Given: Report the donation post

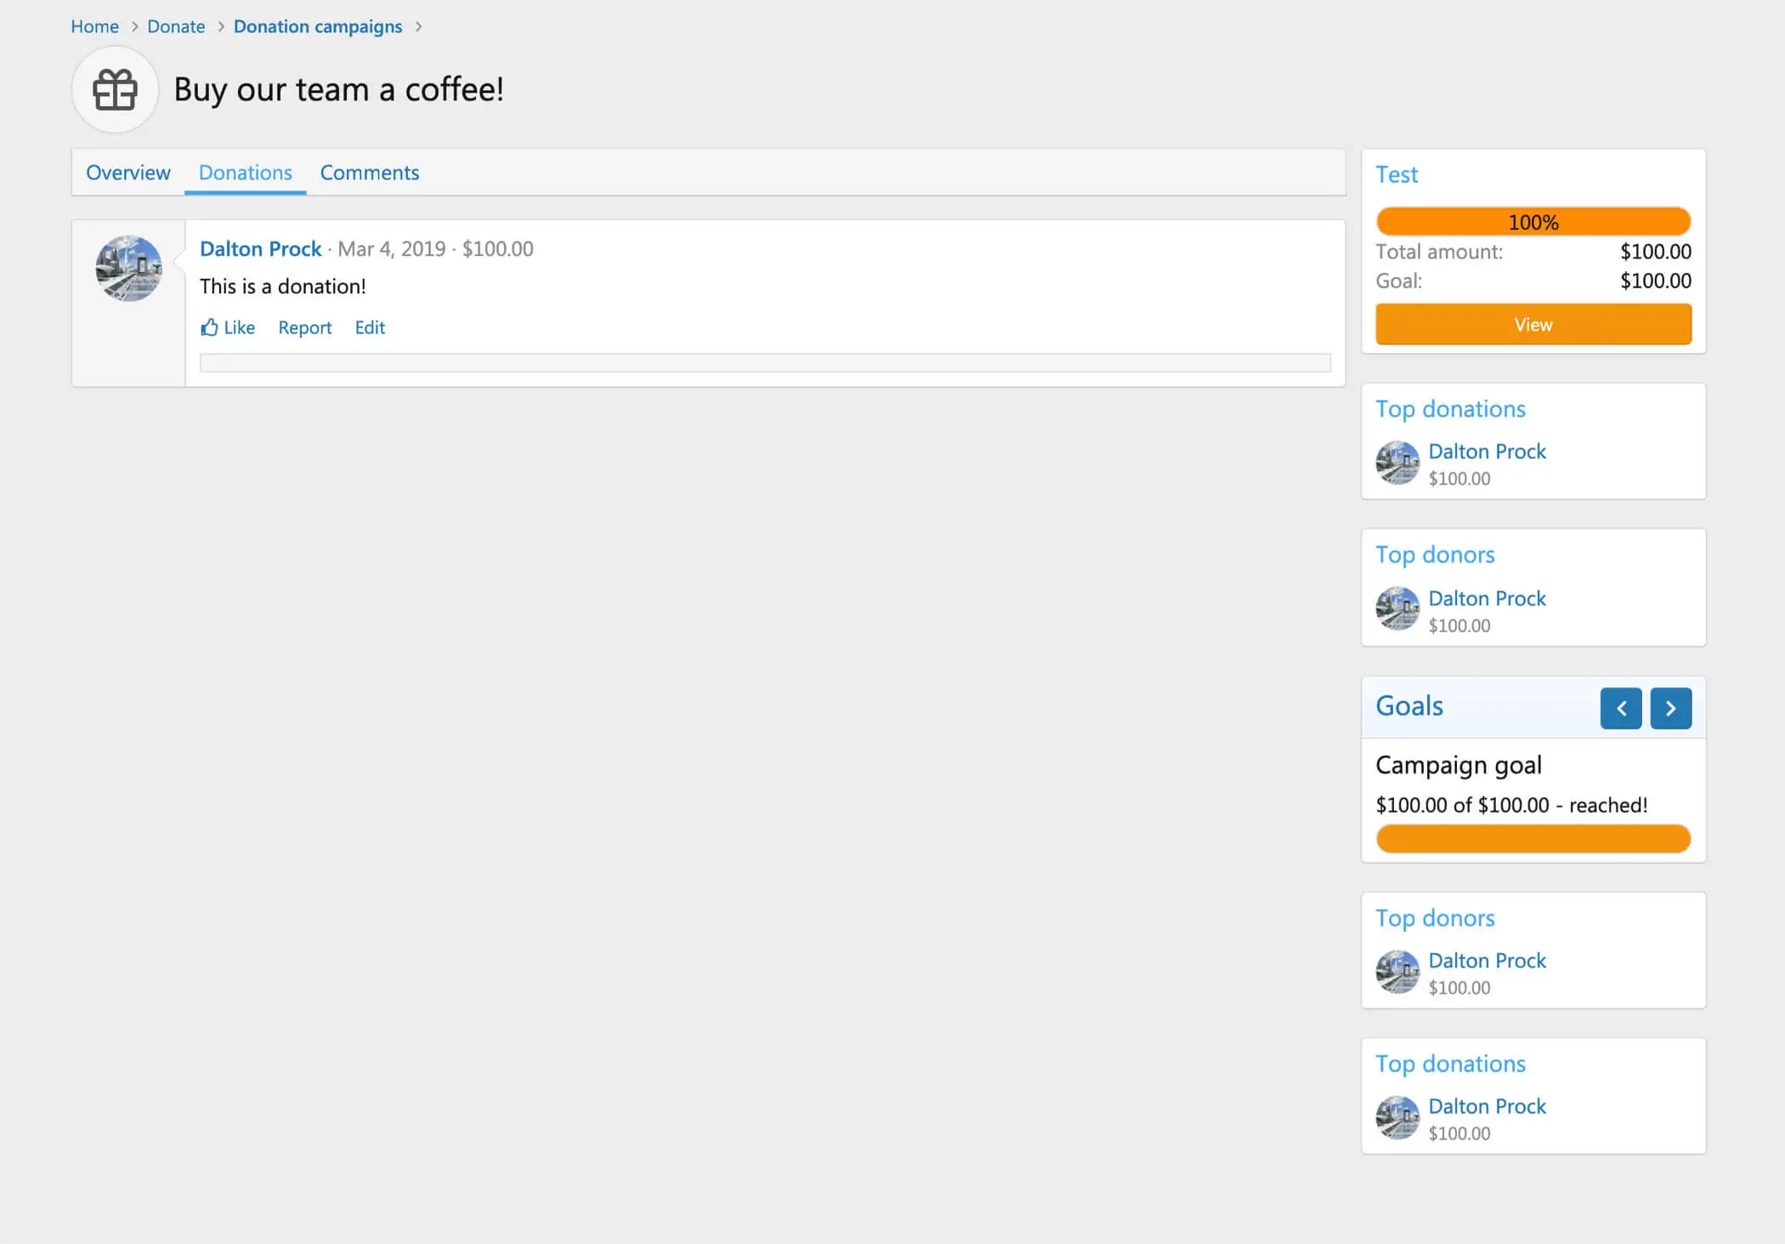Looking at the screenshot, I should (304, 327).
